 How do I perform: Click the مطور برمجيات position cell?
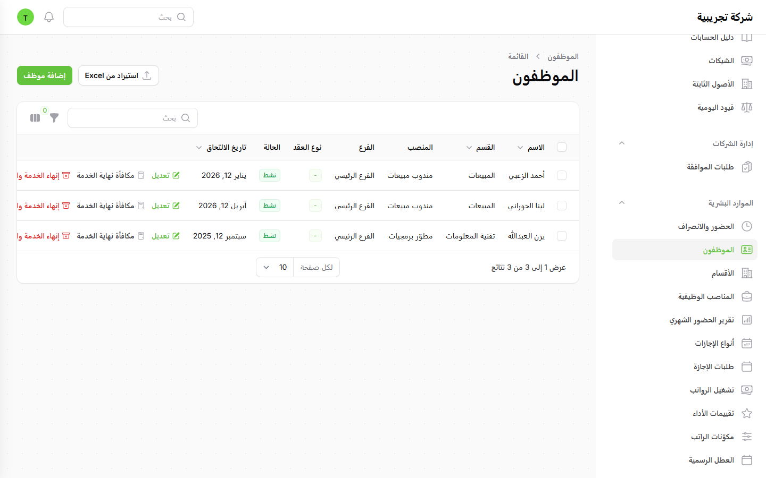pos(411,236)
